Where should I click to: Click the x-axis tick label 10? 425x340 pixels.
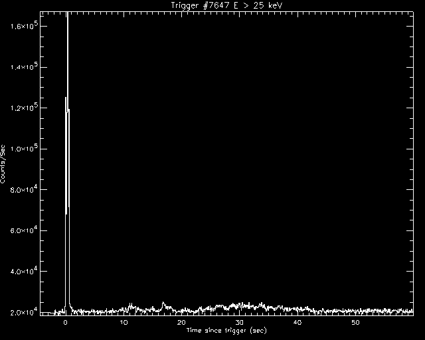point(124,322)
